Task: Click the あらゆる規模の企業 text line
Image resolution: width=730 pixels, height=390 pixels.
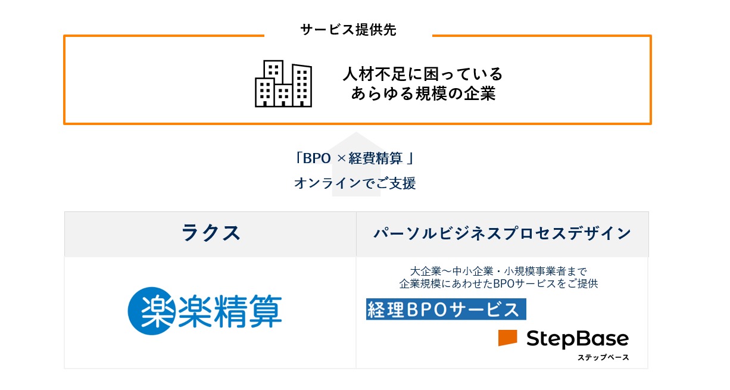Action: (x=423, y=94)
